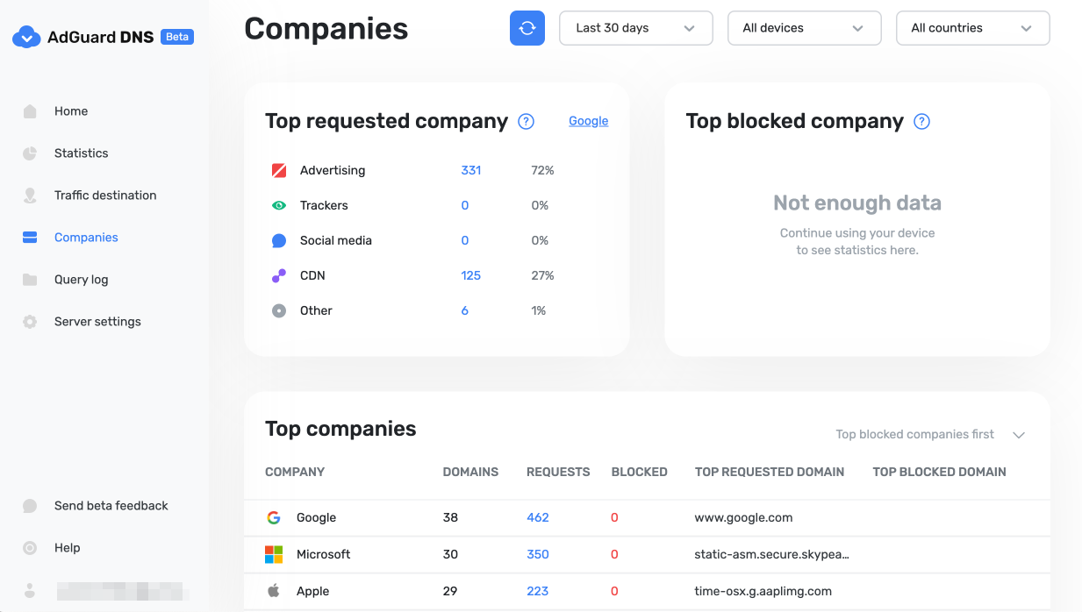The image size is (1082, 612).
Task: Click the Google company name row
Action: click(x=316, y=518)
